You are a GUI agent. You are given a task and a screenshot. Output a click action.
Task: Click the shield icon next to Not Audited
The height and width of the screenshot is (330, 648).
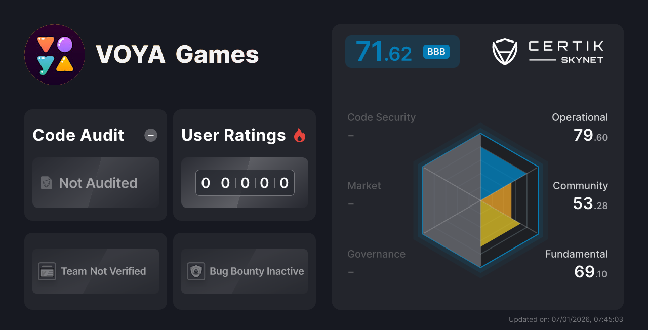coord(46,183)
